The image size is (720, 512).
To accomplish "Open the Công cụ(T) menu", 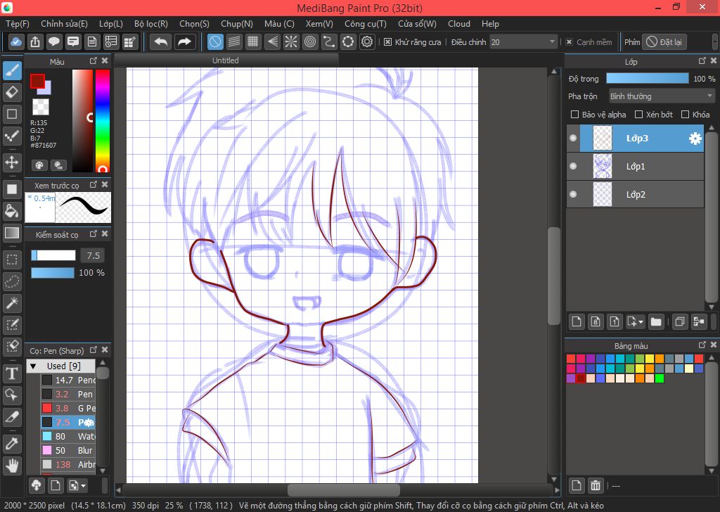I will [x=365, y=24].
